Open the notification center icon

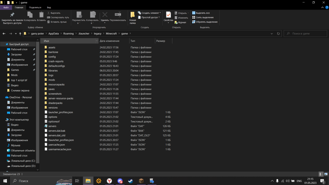pos(323,181)
